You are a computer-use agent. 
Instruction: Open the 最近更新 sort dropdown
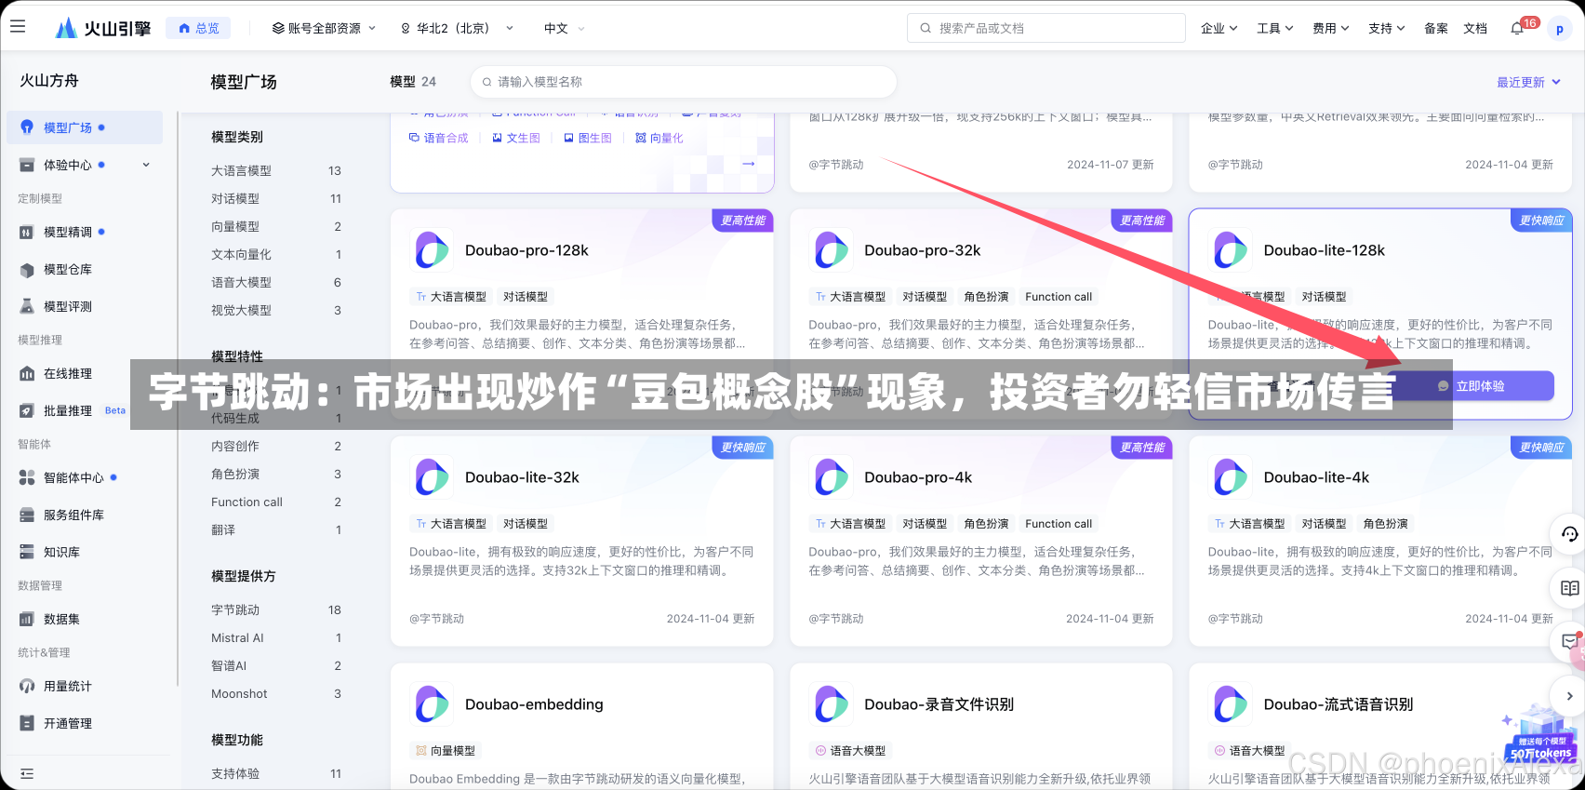click(1528, 82)
